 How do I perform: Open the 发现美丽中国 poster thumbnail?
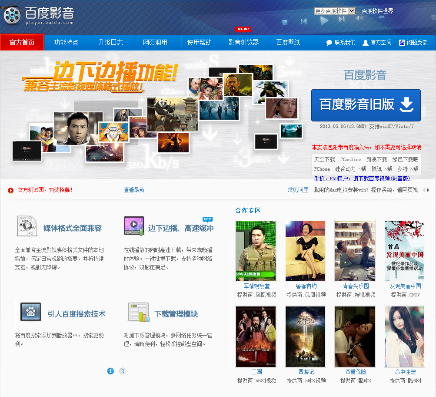pyautogui.click(x=405, y=251)
